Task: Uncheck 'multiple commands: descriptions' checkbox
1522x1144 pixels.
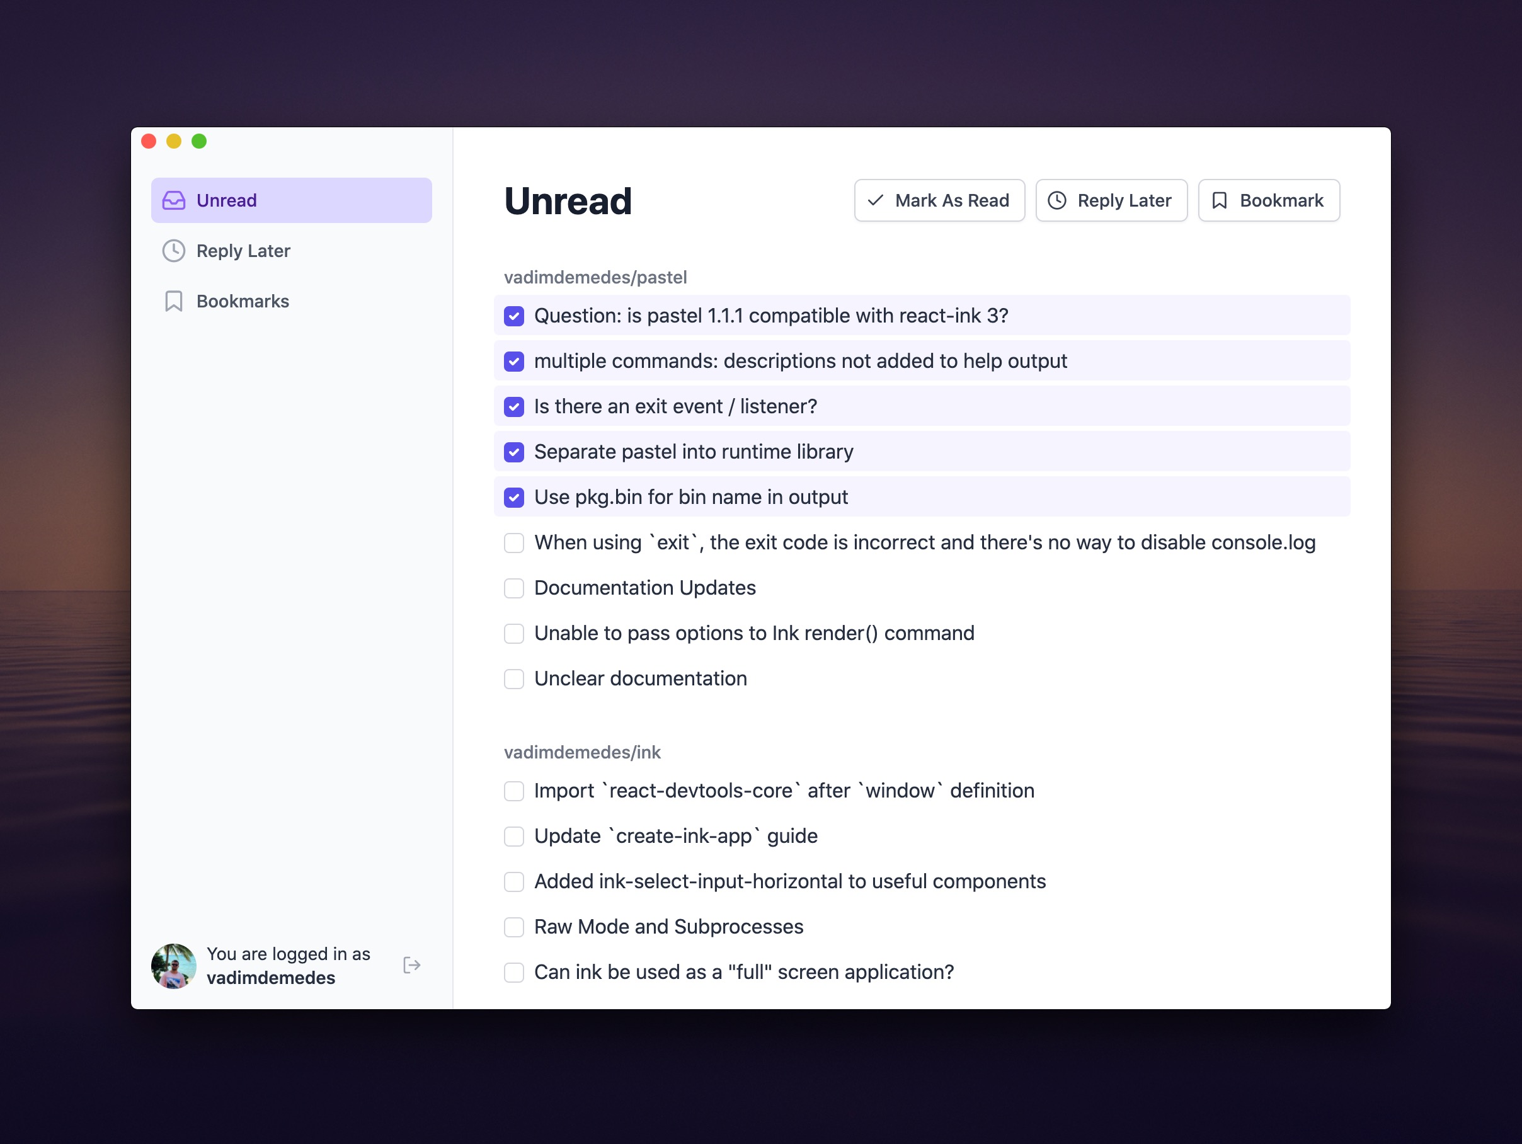Action: [x=514, y=362]
